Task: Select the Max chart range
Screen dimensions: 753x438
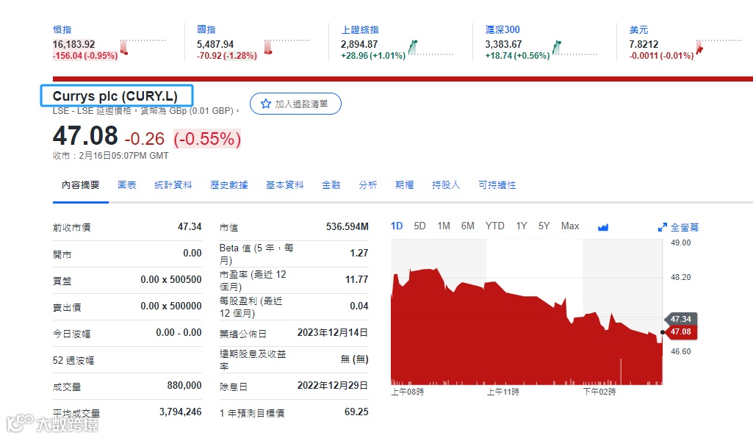Action: coord(570,226)
